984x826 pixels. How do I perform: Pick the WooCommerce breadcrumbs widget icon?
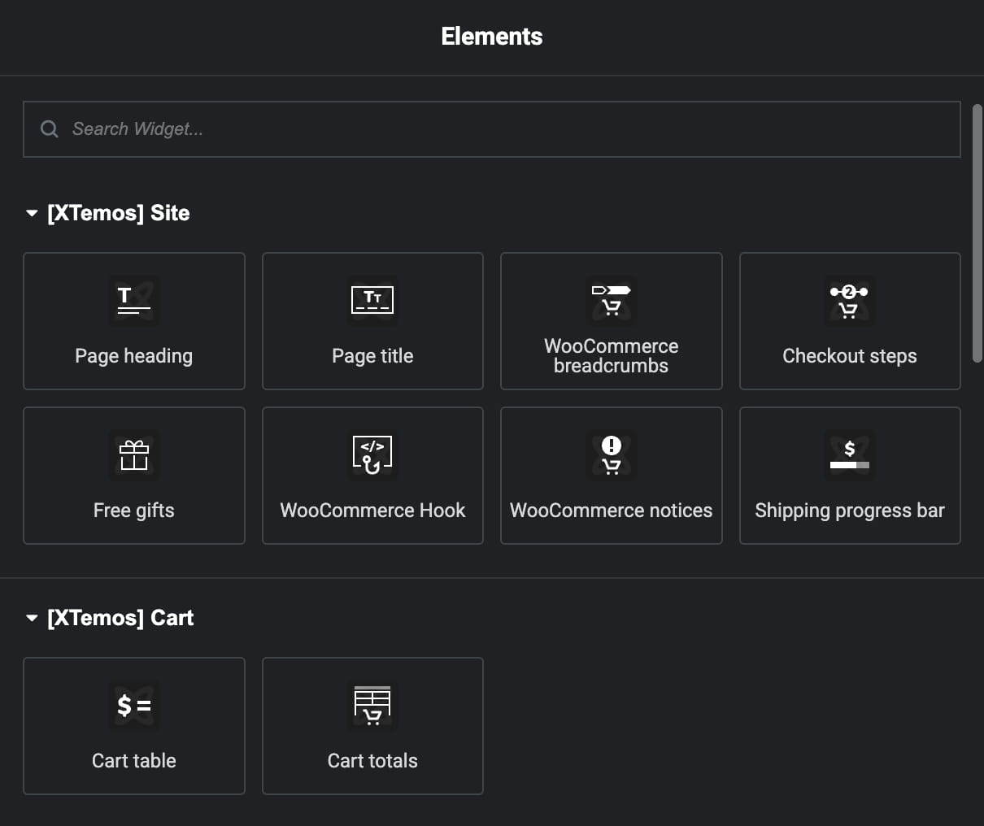[x=612, y=300]
